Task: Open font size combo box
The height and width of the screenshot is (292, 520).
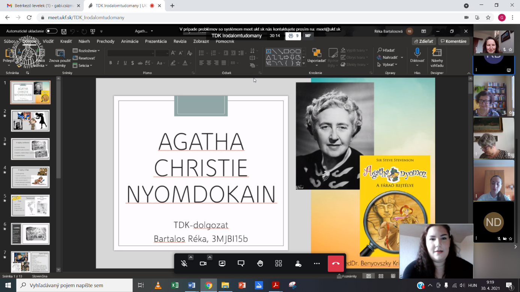Action: click(x=162, y=53)
